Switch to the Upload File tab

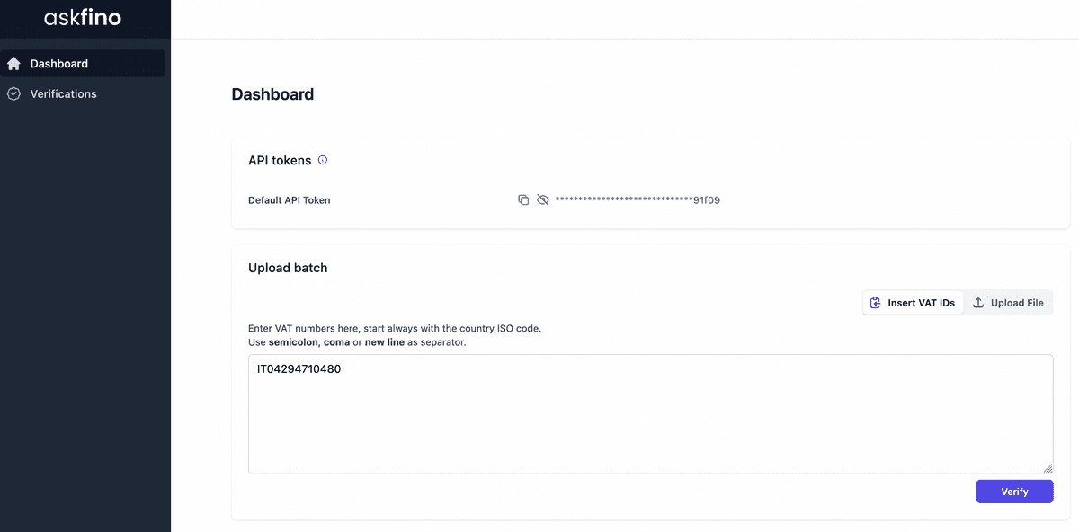1008,303
